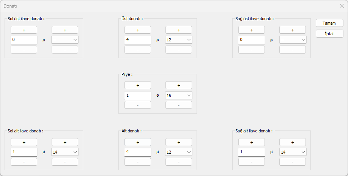Increase the Pilye bar count
Viewport: 348px width, 176px height.
pyautogui.click(x=137, y=85)
